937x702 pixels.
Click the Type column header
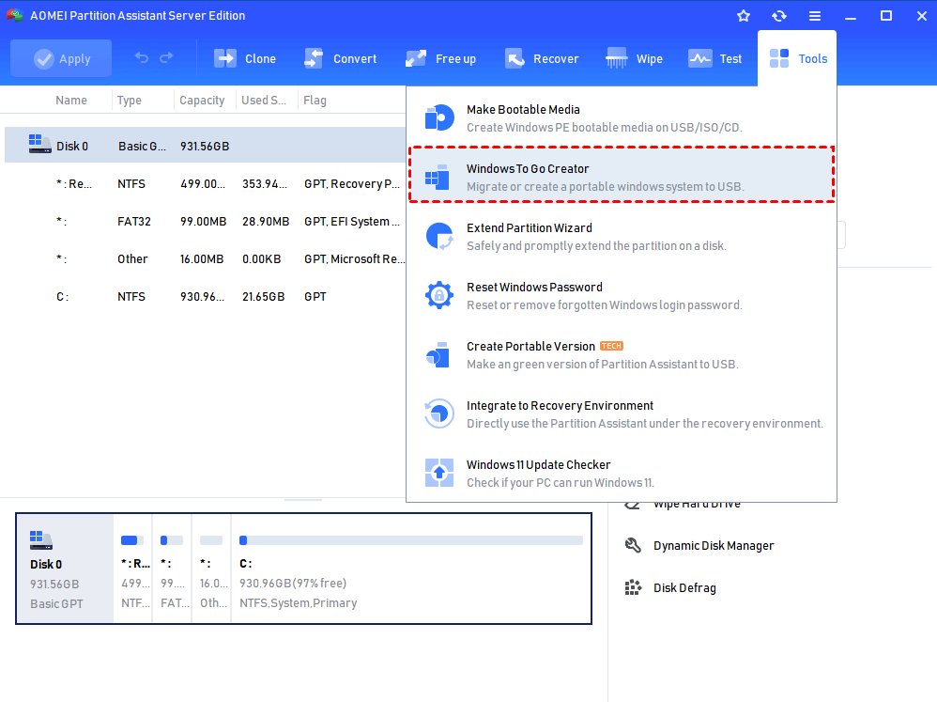tap(129, 101)
